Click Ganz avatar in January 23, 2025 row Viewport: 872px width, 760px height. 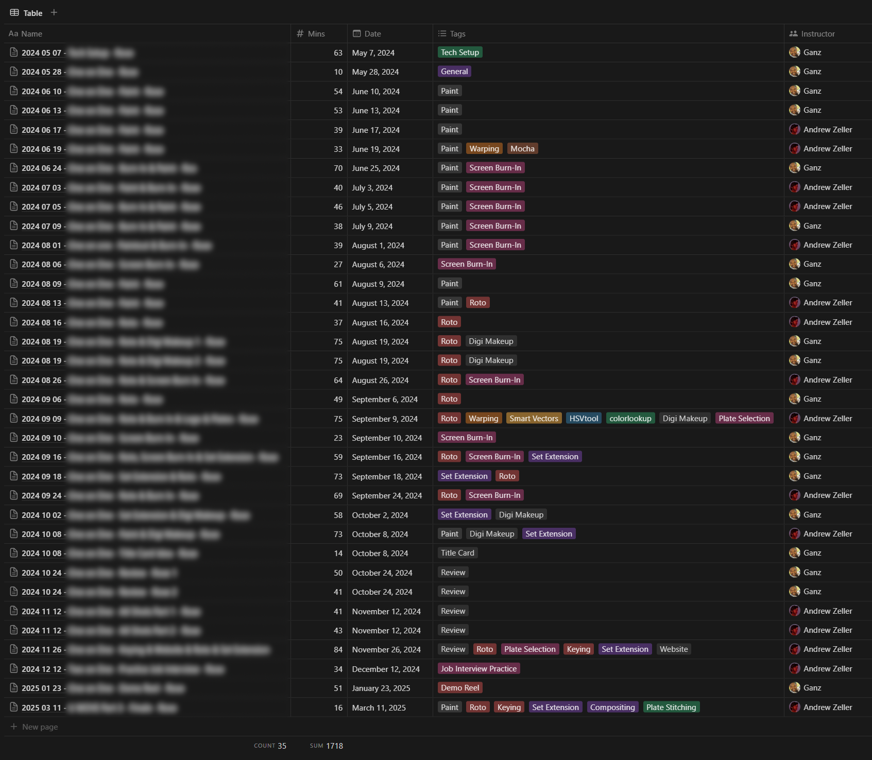[x=795, y=688]
